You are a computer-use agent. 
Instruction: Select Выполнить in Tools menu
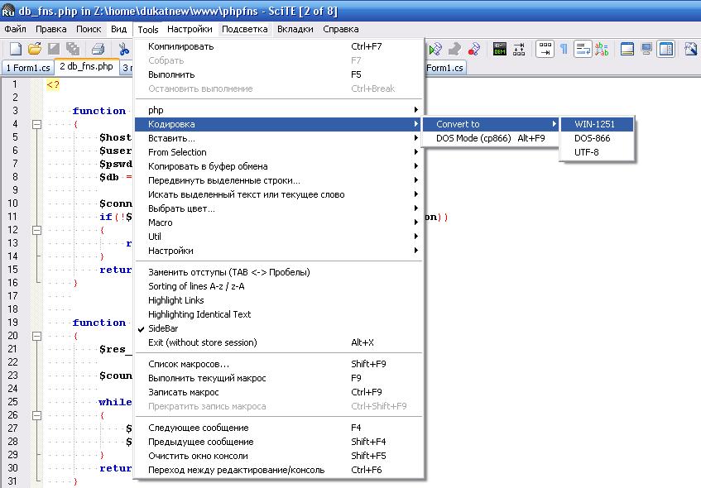pos(280,74)
